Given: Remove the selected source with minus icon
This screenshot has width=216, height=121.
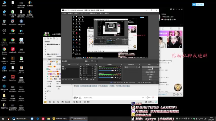Looking at the screenshot, I should [x=84, y=79].
